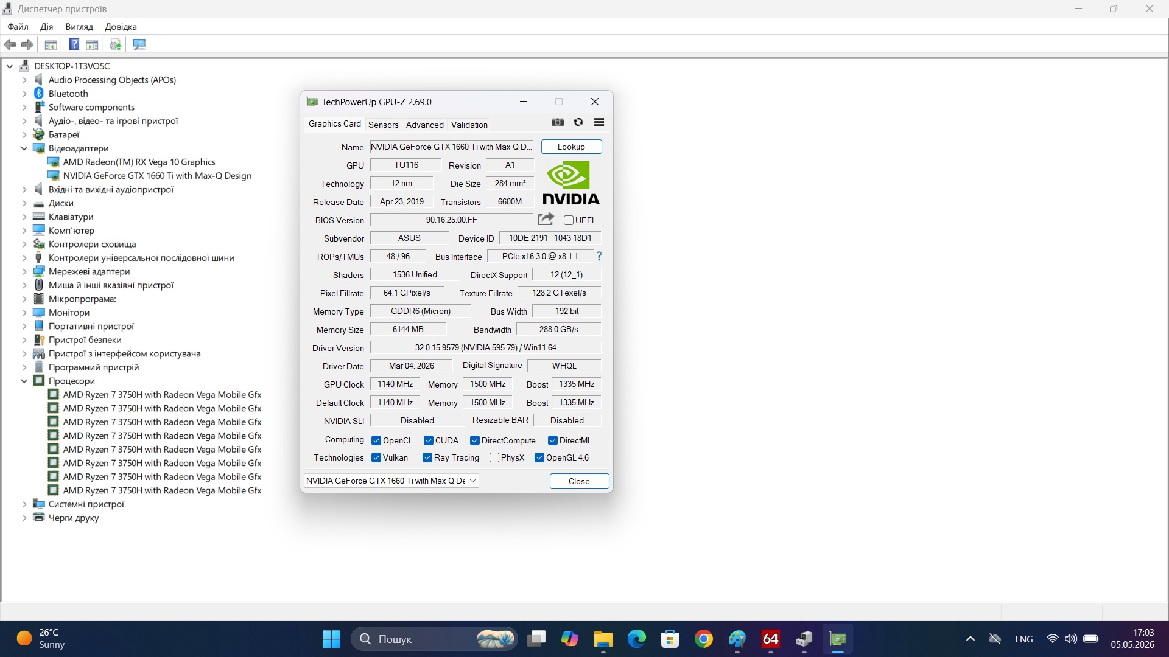
Task: Open the Довідка menu
Action: 121,27
